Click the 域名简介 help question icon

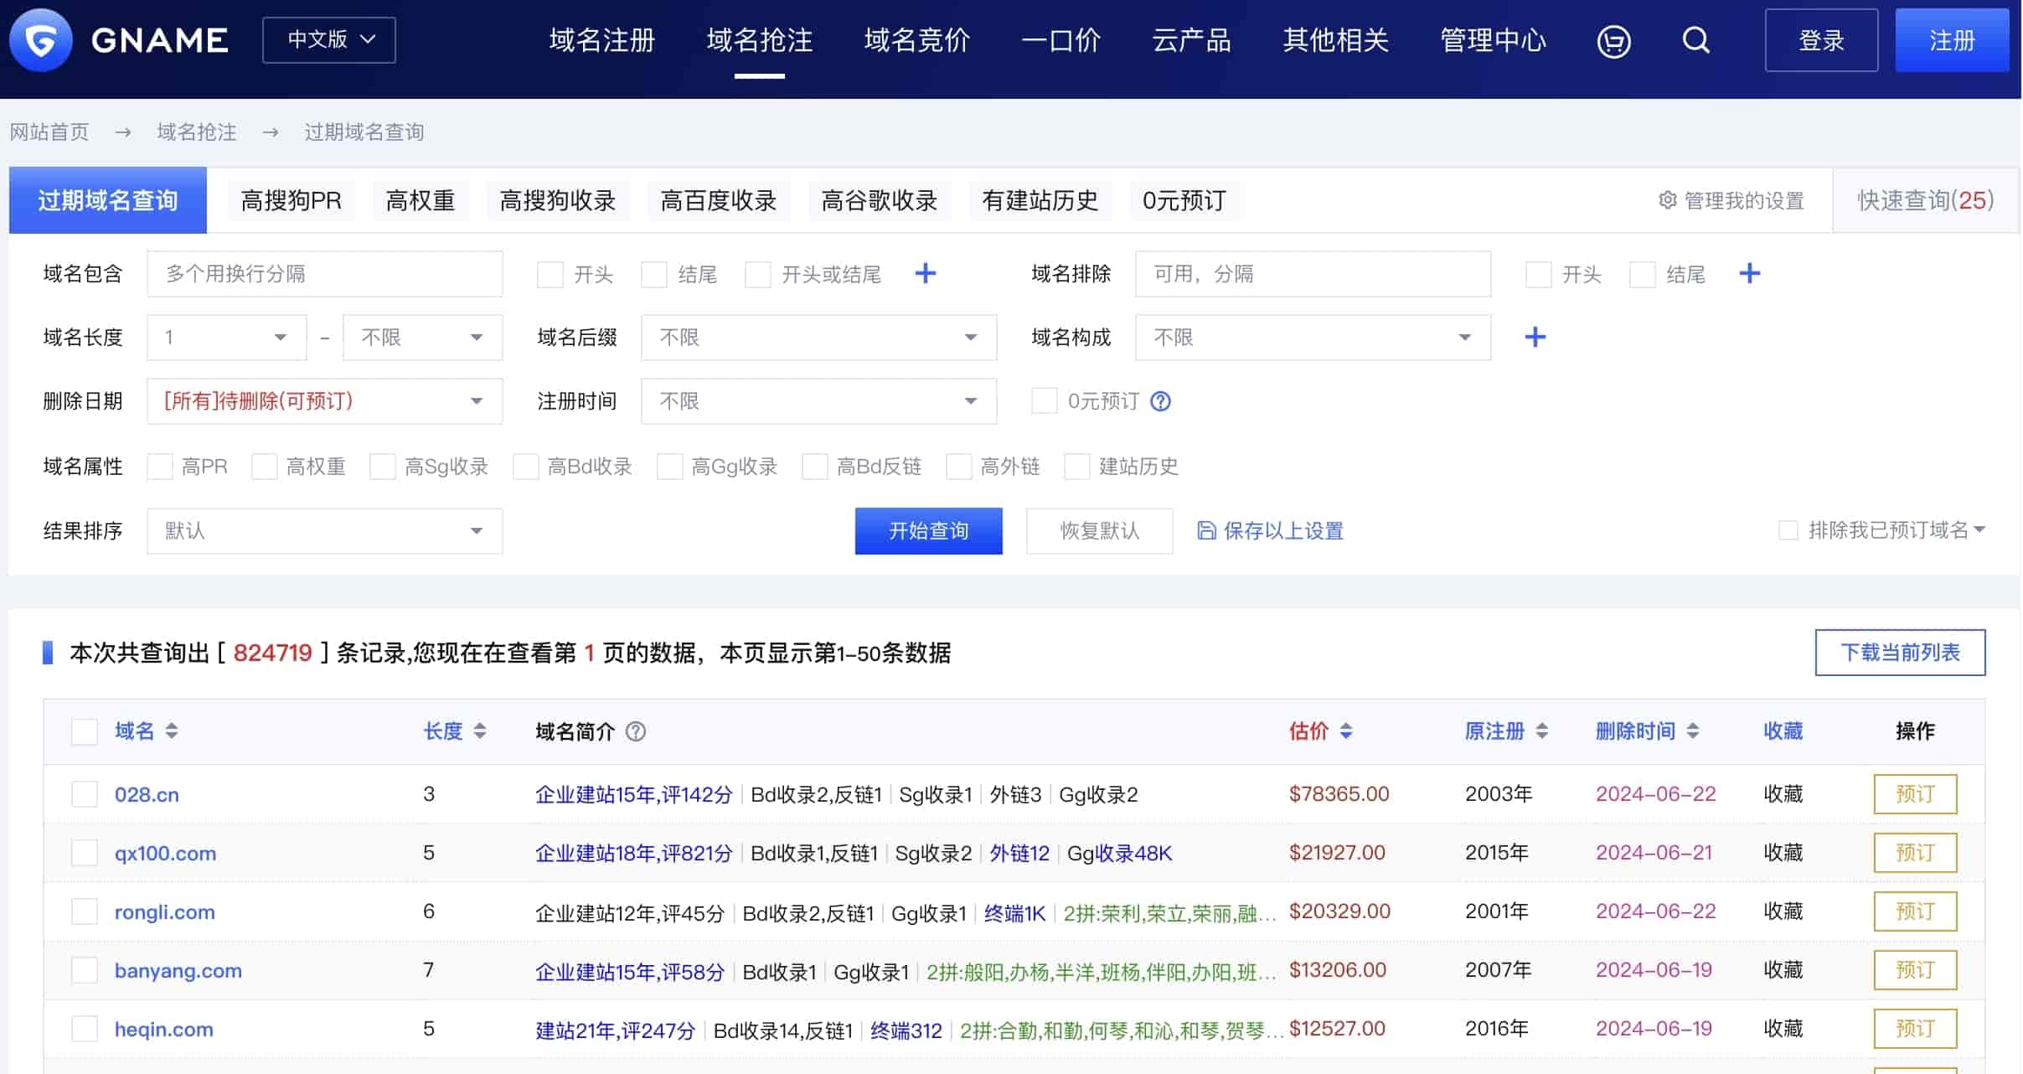[x=636, y=731]
